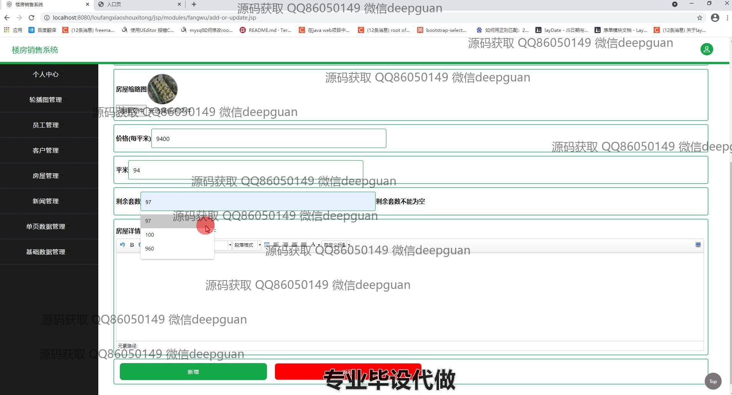The height and width of the screenshot is (395, 732).
Task: Open the Chrome three-dot menu
Action: pyautogui.click(x=727, y=18)
